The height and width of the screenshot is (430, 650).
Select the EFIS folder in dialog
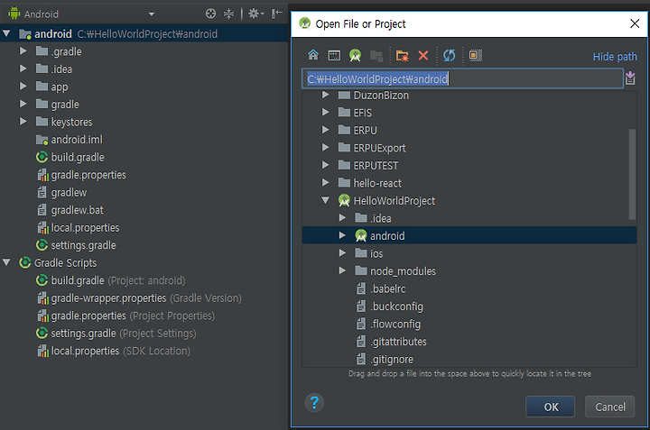pos(362,113)
